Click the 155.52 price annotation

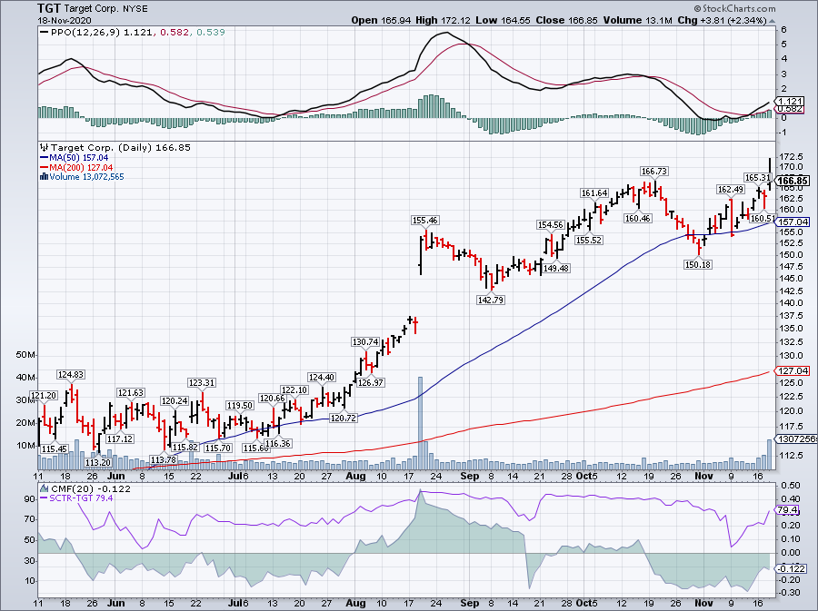point(589,240)
